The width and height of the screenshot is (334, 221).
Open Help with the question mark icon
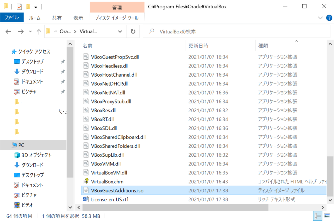point(329,18)
